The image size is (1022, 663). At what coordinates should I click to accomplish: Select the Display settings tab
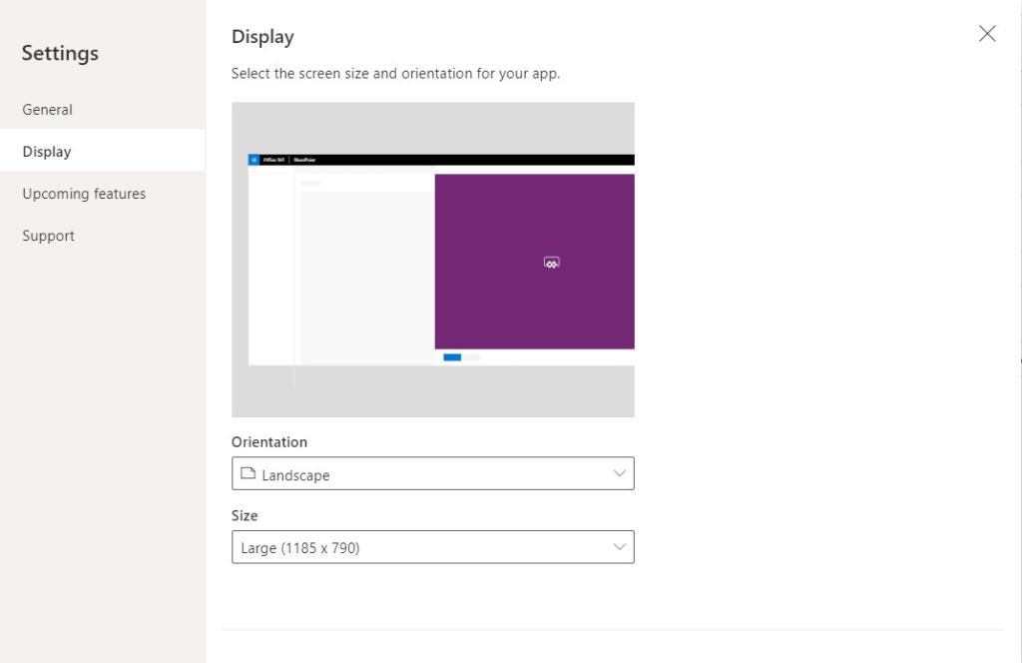click(x=47, y=152)
